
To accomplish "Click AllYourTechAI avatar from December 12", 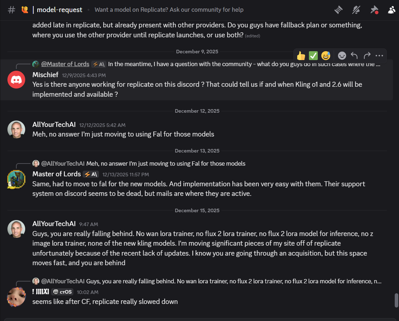I will (16, 129).
